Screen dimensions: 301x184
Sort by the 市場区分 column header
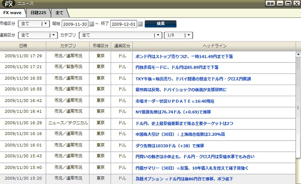(x=100, y=46)
